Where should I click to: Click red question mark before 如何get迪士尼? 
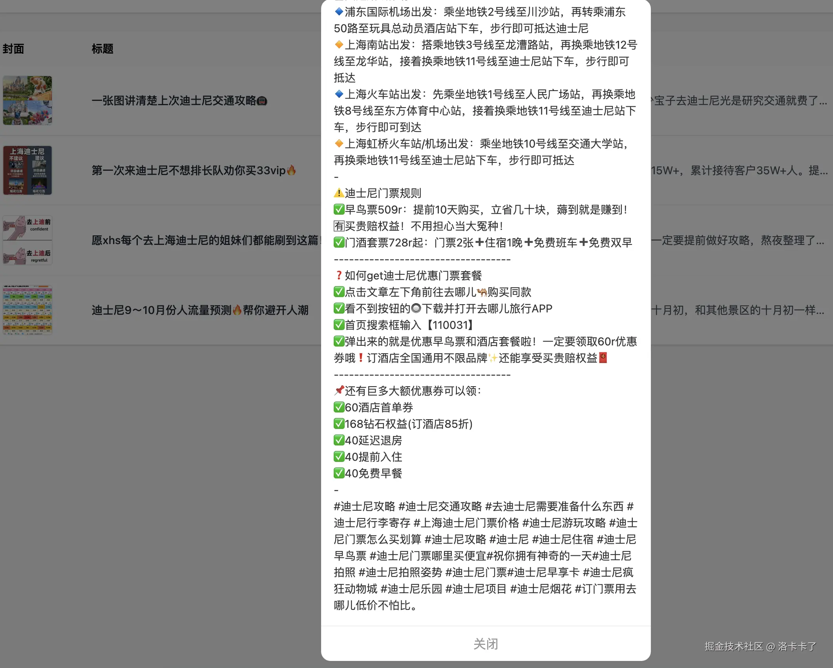click(339, 276)
